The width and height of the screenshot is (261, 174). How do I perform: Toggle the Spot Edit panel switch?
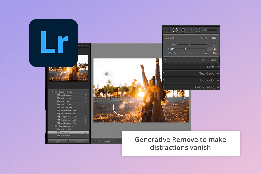click(166, 60)
